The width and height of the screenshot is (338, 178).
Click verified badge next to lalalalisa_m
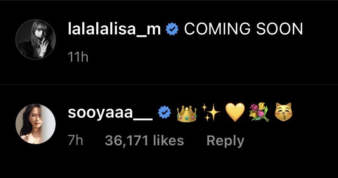[172, 29]
